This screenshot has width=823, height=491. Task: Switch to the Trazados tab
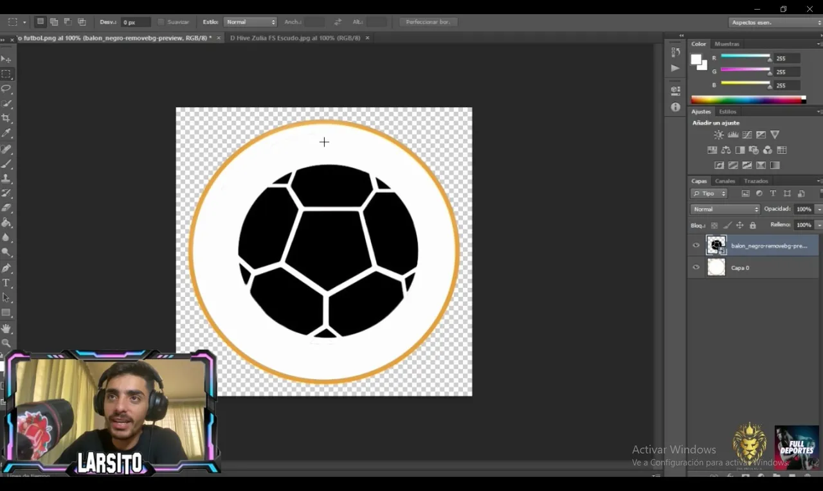click(x=755, y=181)
